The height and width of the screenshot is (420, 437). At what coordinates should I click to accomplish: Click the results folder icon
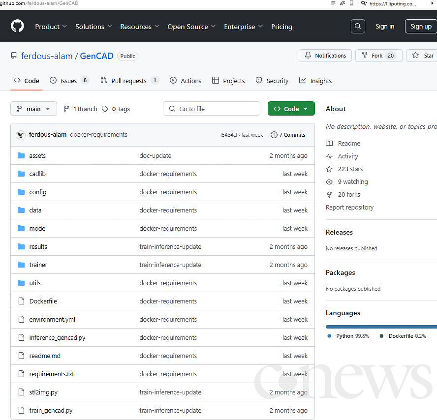[x=21, y=246]
